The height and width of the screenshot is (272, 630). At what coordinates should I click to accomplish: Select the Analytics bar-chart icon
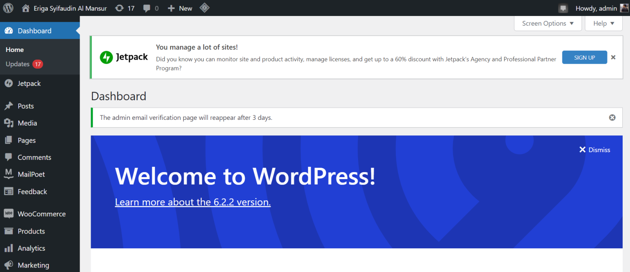[x=9, y=248]
